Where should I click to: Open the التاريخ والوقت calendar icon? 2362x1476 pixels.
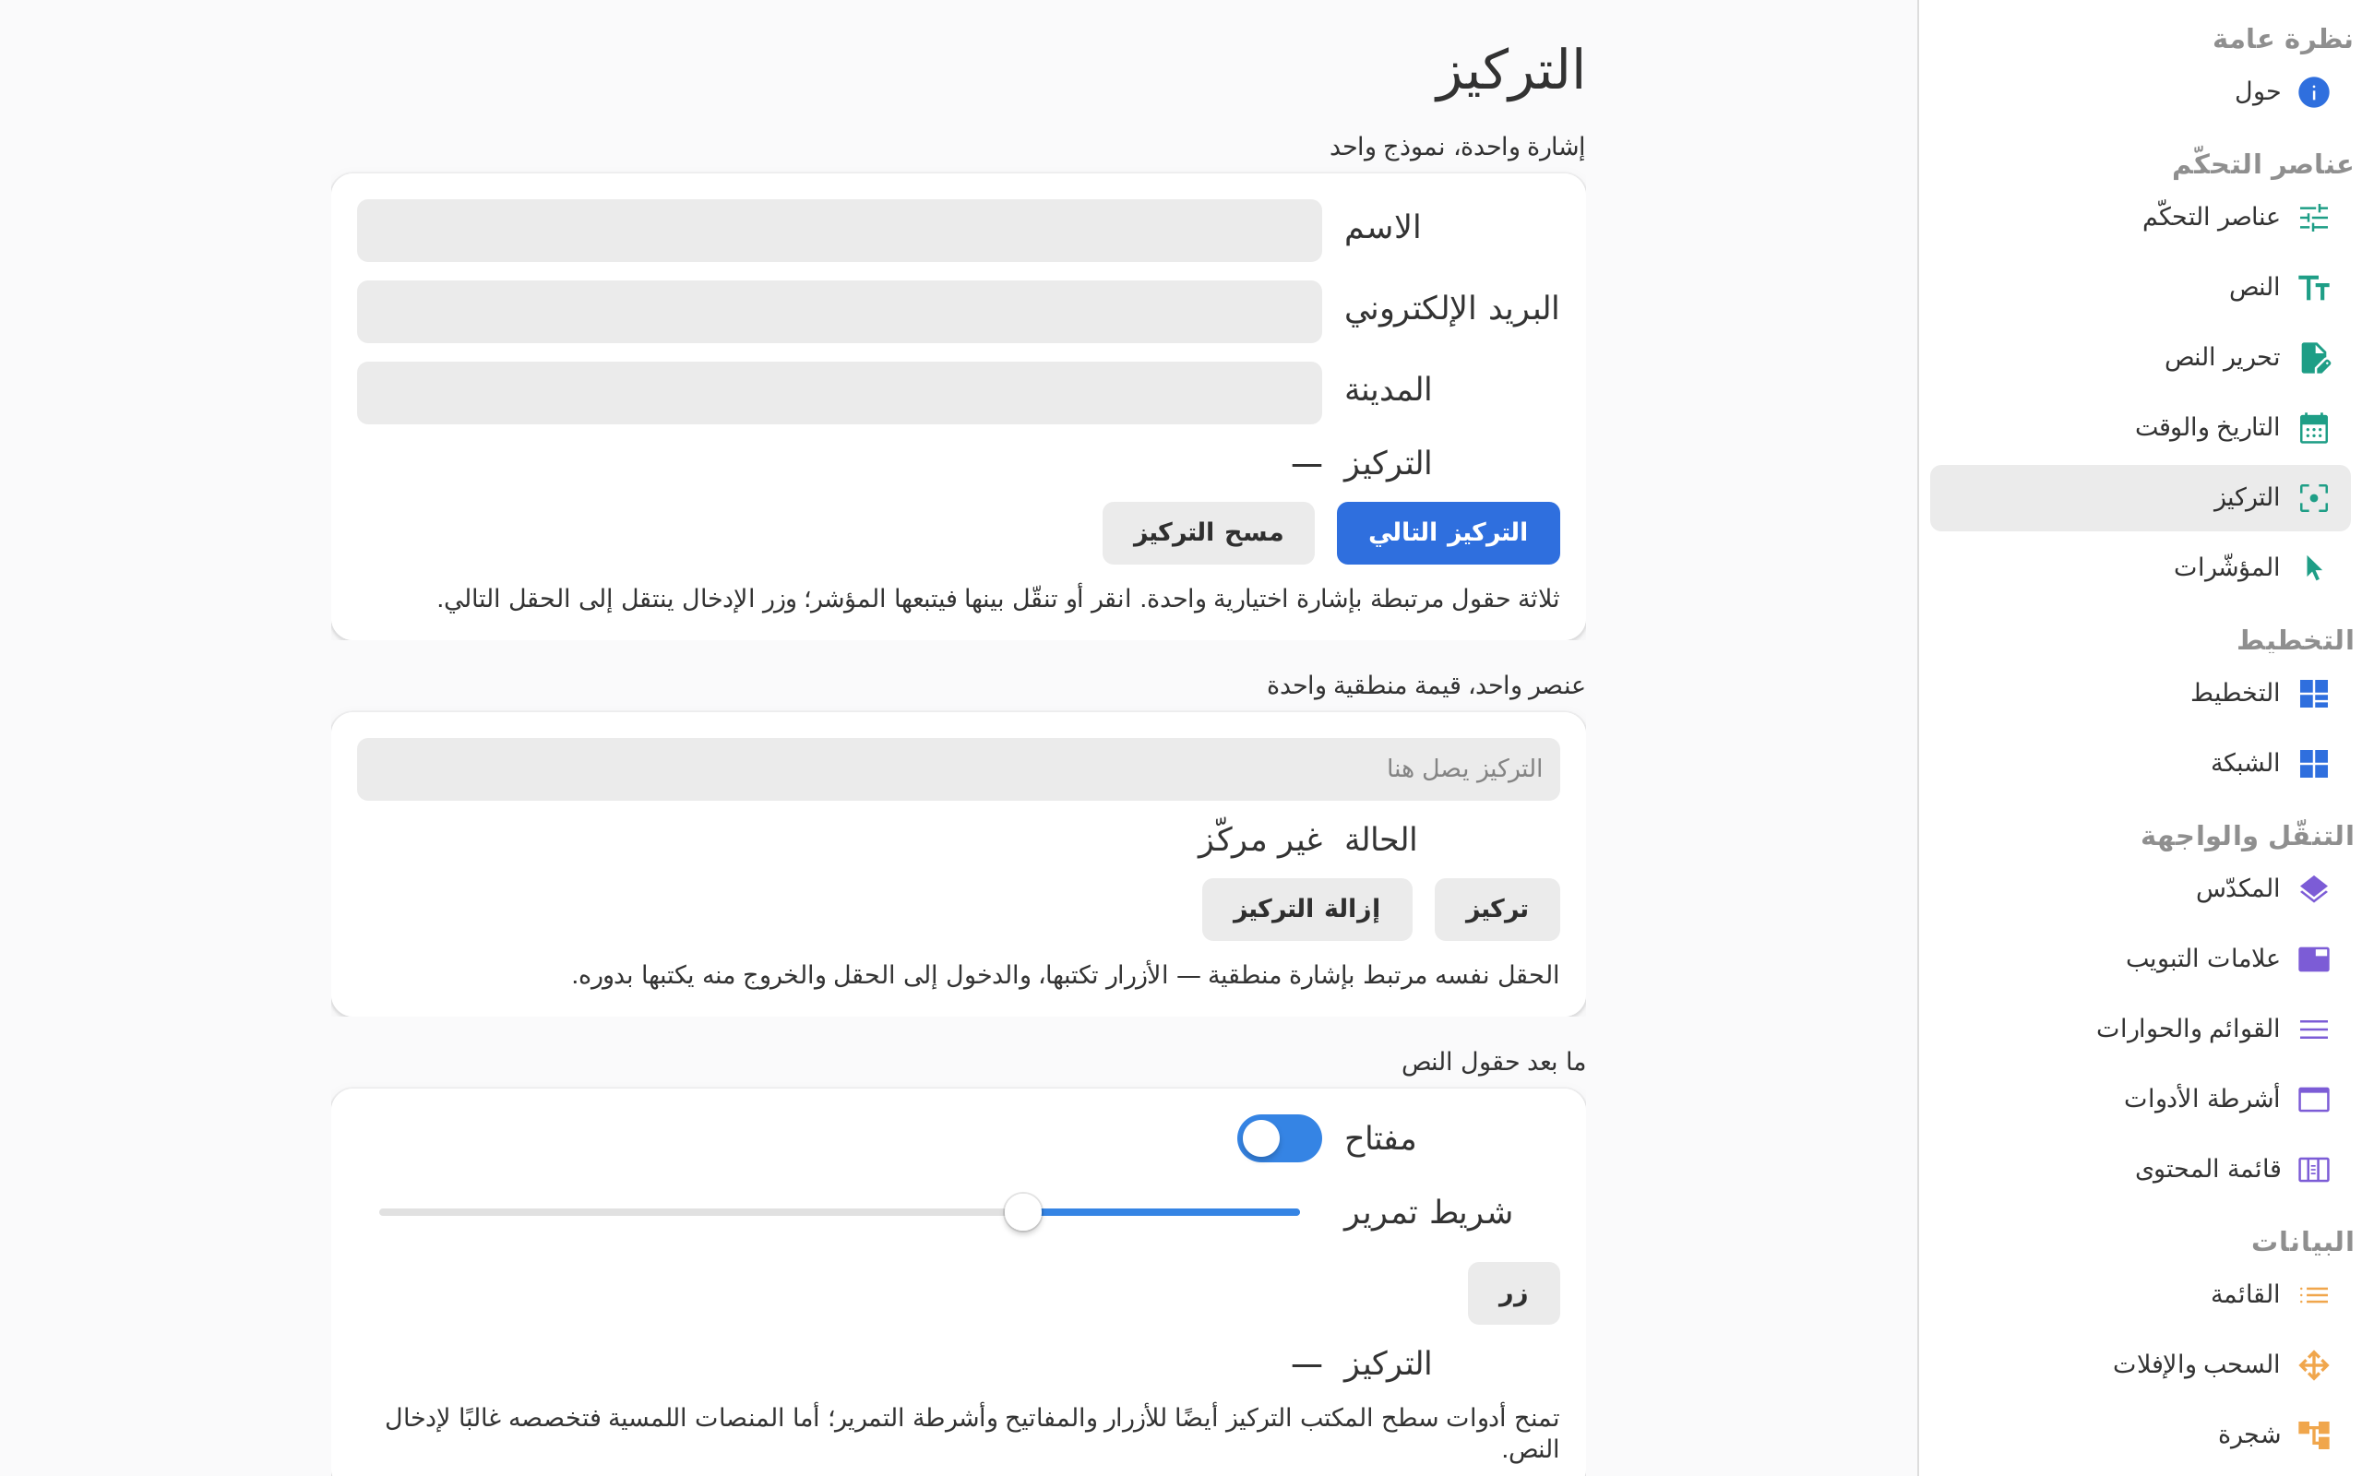2313,429
